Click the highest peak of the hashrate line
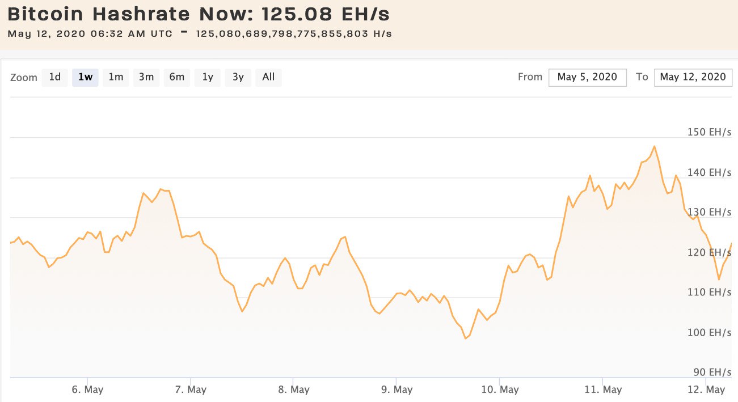Screen dimensions: 738x402 point(654,146)
